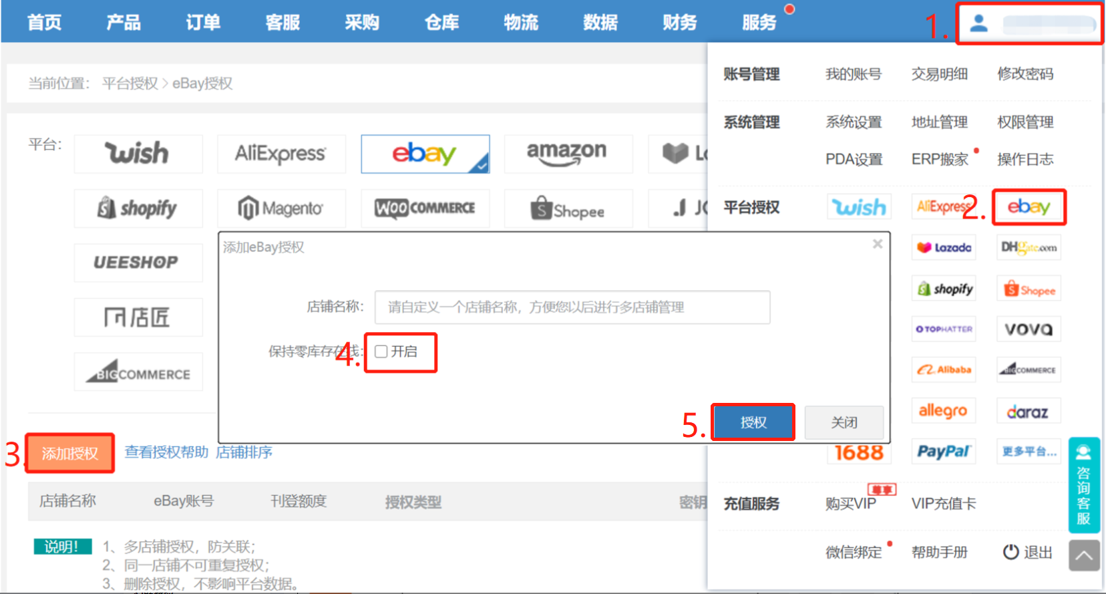The image size is (1106, 594).
Task: Select the AliExpress platform tile
Action: pos(281,154)
